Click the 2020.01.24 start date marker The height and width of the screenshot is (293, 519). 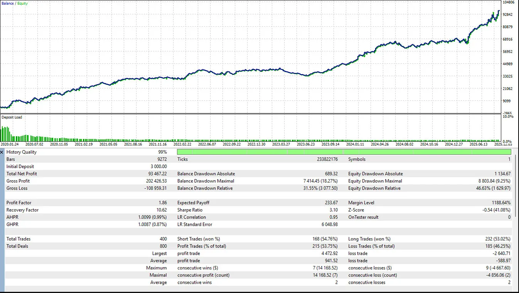tap(10, 144)
